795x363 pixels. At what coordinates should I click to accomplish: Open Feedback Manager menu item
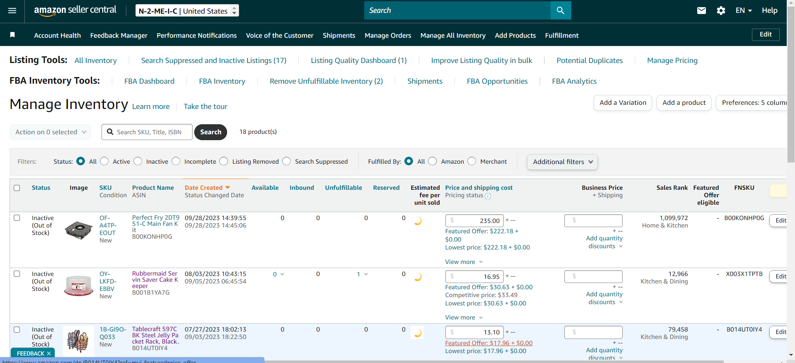tap(119, 36)
